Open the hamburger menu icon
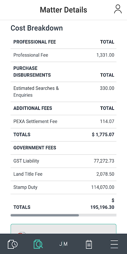 click(114, 244)
